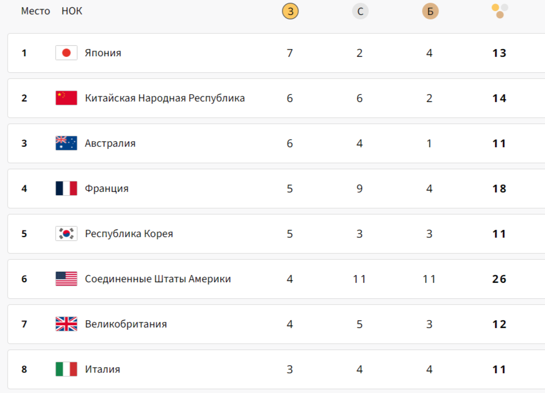Click the France flag icon
The width and height of the screenshot is (545, 393).
pos(66,188)
